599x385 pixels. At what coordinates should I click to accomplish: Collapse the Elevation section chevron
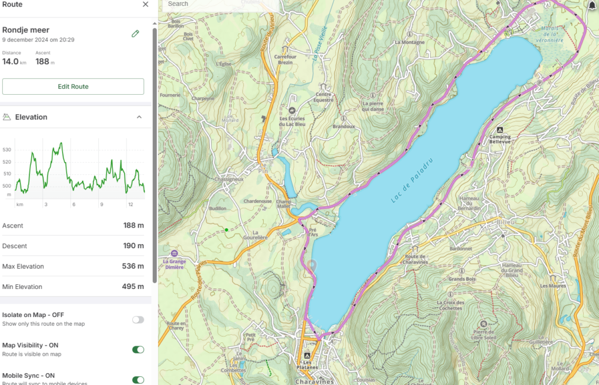click(139, 117)
